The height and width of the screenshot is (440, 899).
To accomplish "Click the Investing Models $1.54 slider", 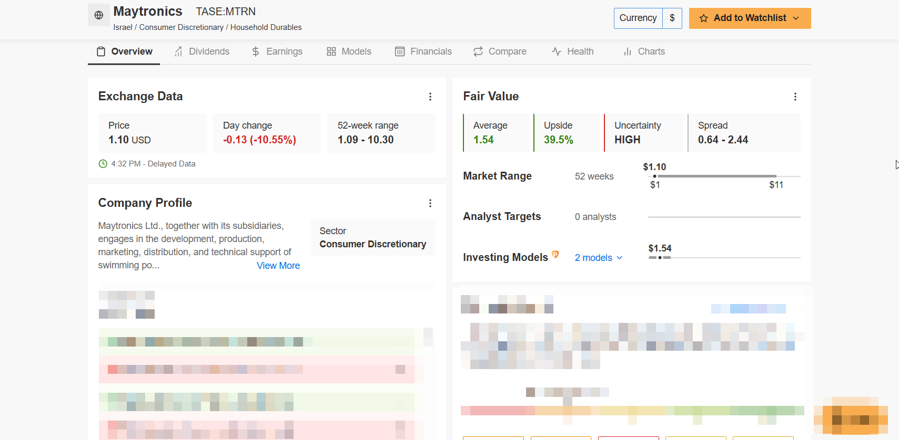I will point(724,258).
